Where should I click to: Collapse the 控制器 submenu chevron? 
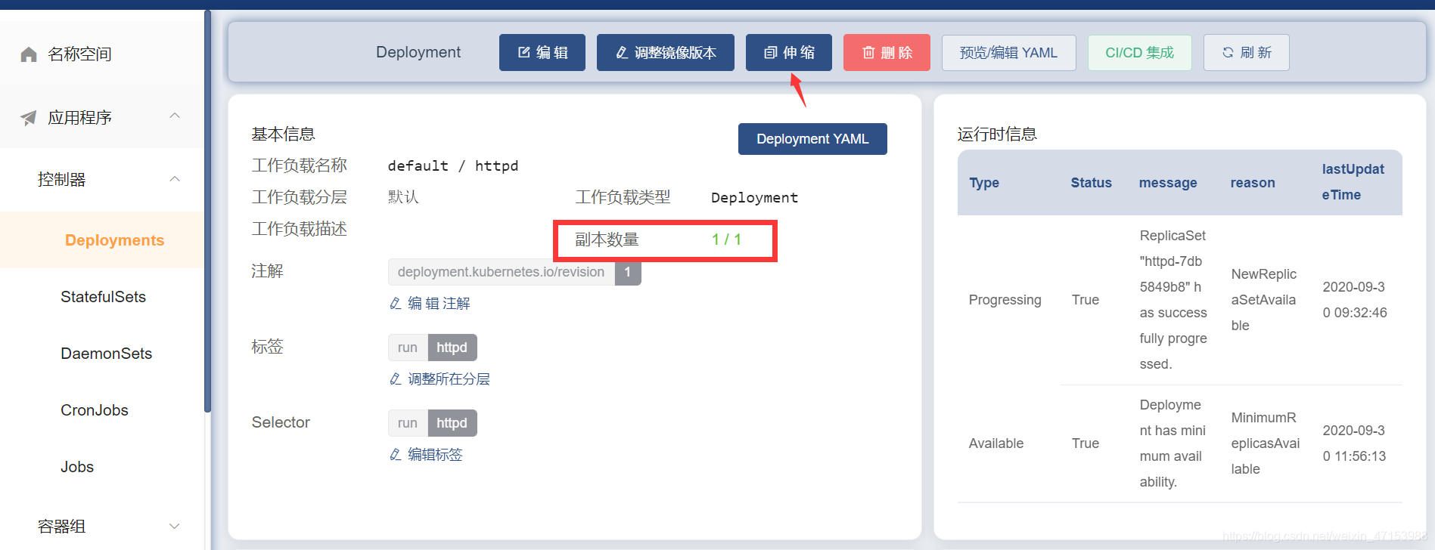point(175,179)
